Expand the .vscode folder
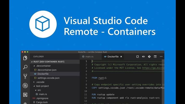 click(x=34, y=82)
